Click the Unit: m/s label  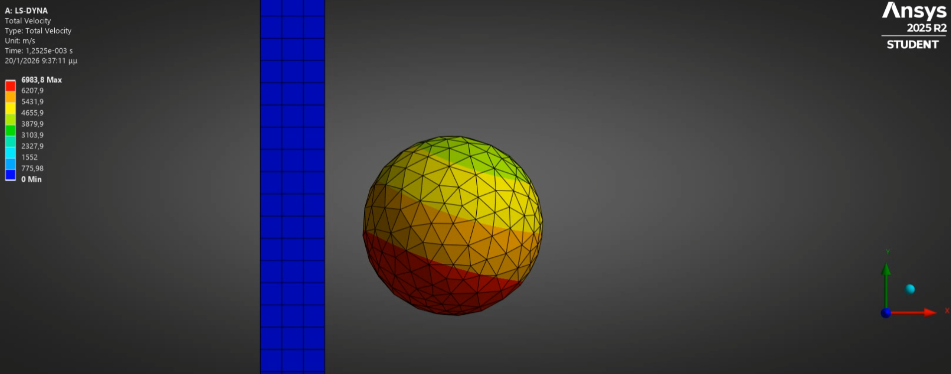tap(20, 41)
